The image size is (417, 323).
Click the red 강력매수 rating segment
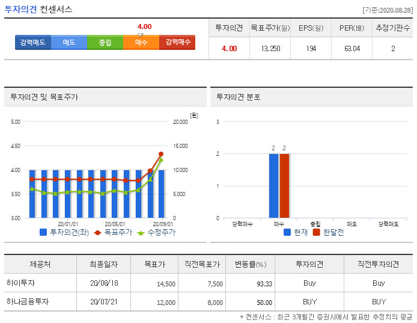(177, 42)
